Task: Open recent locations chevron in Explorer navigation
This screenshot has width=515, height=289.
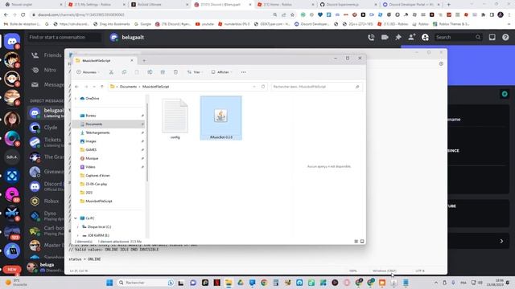Action: coord(94,87)
